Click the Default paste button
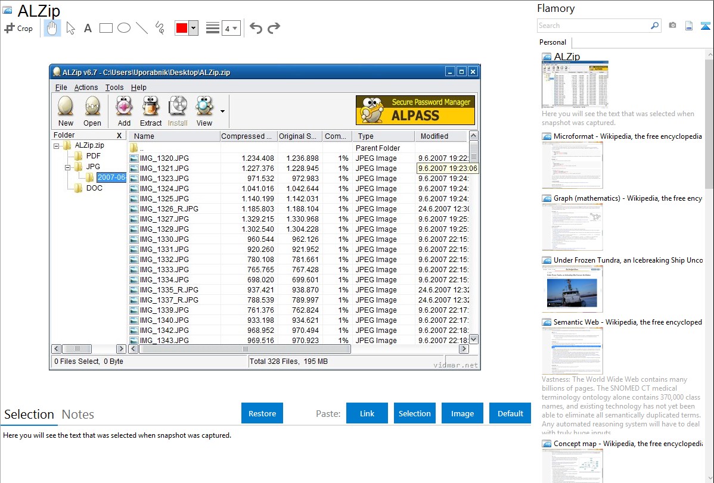The image size is (714, 483). pyautogui.click(x=510, y=413)
